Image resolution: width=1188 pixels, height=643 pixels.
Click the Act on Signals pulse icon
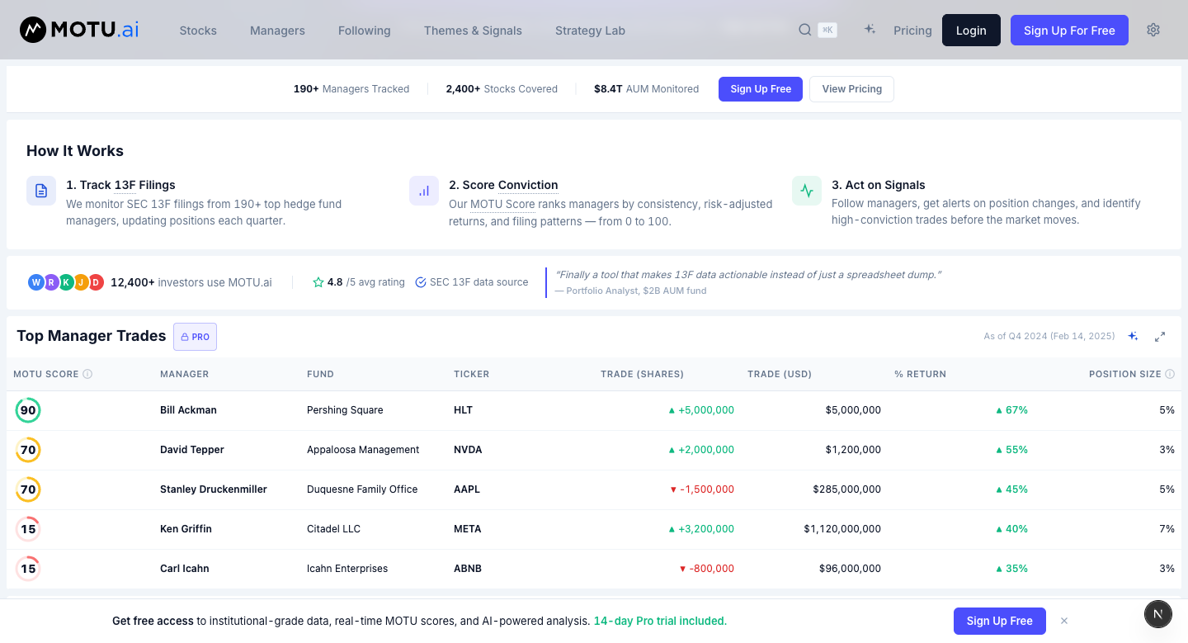[x=807, y=191]
